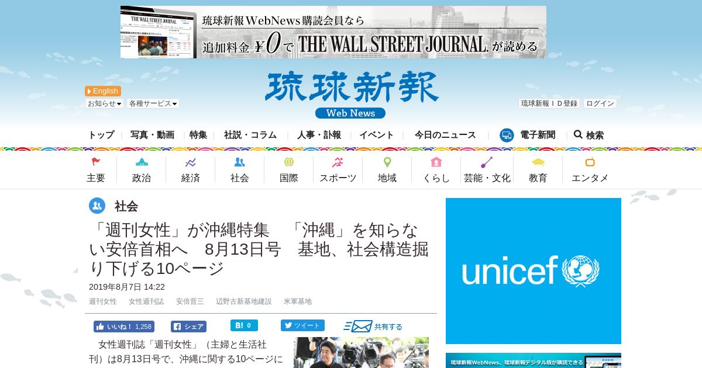702x368 pixels.
Task: Select the 経済 chart icon
Action: pyautogui.click(x=190, y=162)
